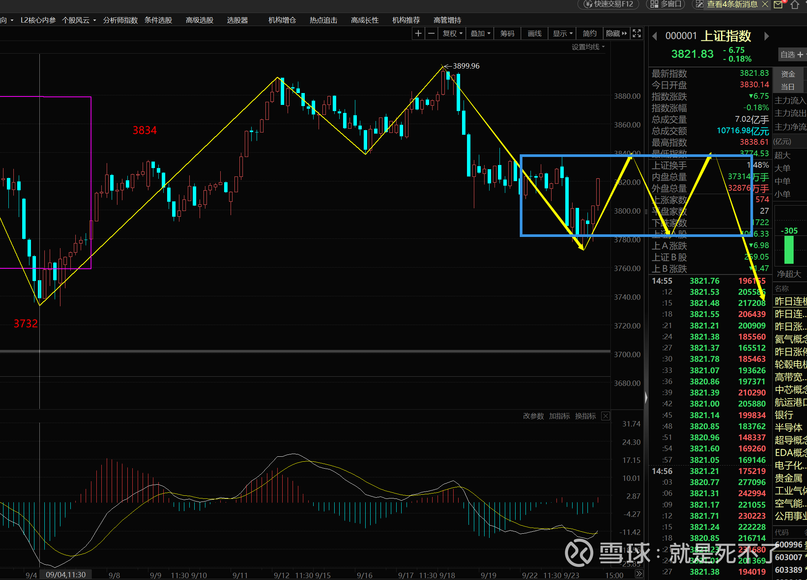Click the zoom in plus chart button
Screen dimensions: 807x580
click(x=418, y=34)
